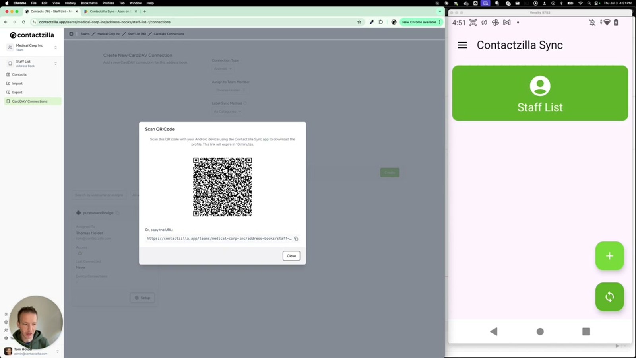Viewport: 636px width, 358px height.
Task: Open the hamburger menu in Contactzilla Sync
Action: pos(462,45)
